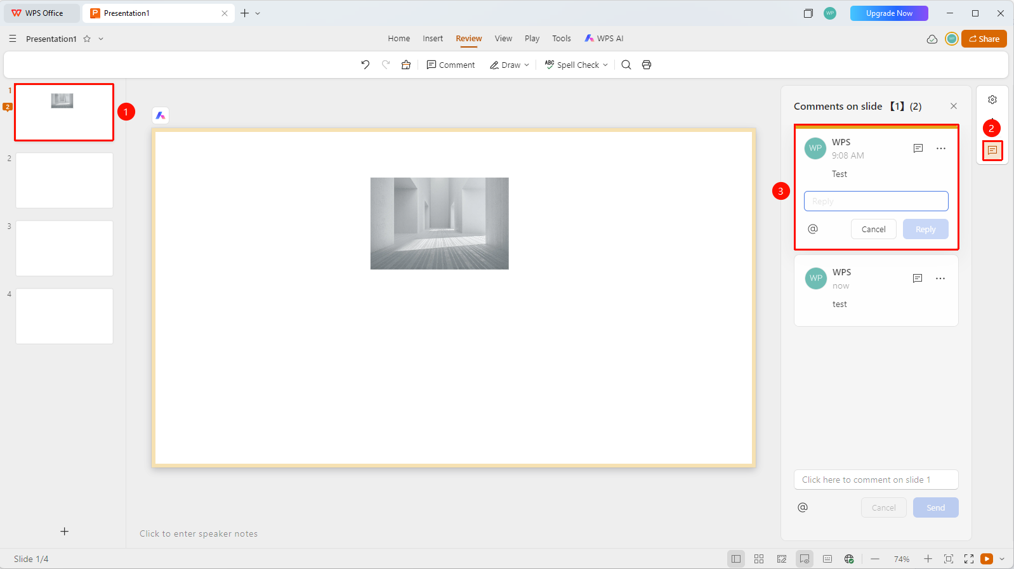Click the Upgrade Now button

point(889,13)
